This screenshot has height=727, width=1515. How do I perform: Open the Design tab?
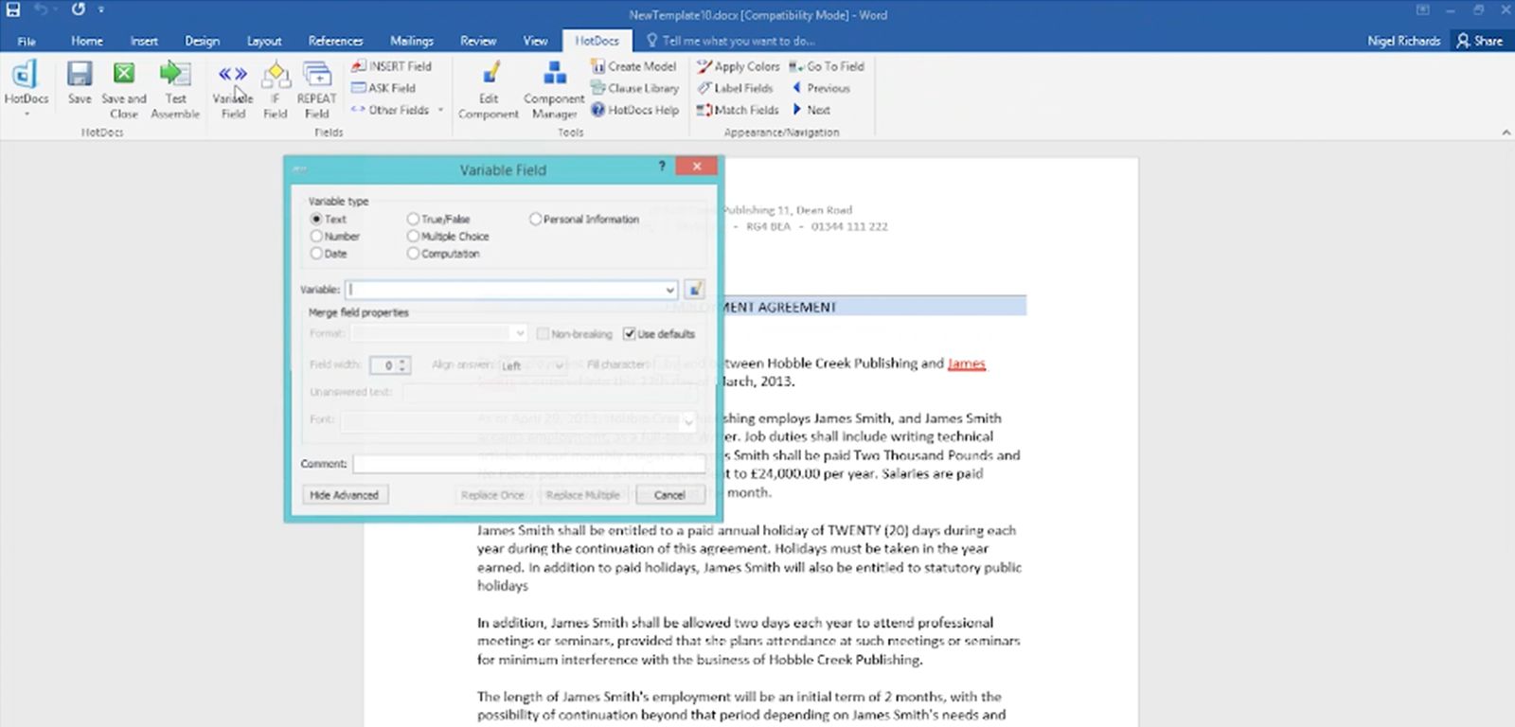202,41
